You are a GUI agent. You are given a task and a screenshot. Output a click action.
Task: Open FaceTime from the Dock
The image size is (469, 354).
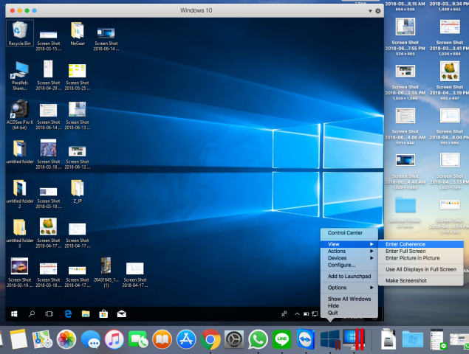[138, 339]
